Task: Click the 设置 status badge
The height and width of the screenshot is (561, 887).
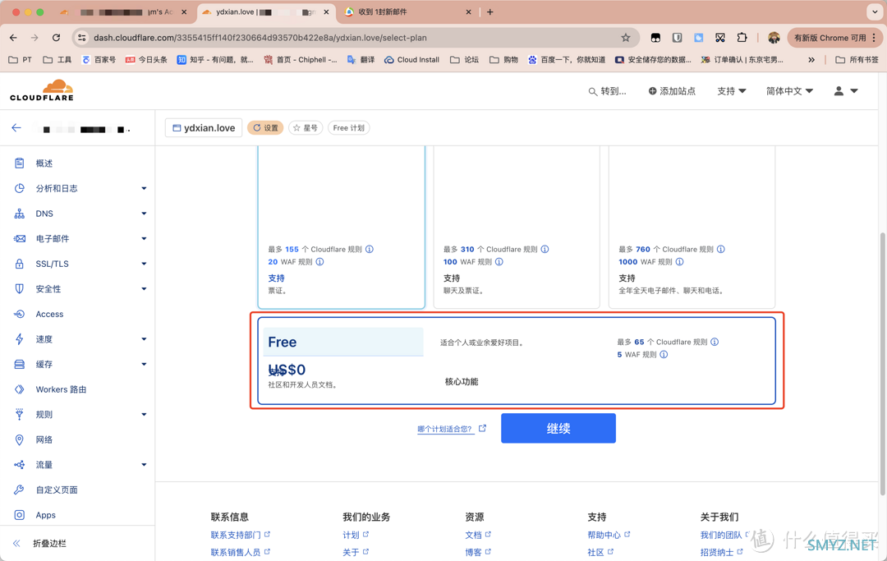Action: (x=265, y=128)
